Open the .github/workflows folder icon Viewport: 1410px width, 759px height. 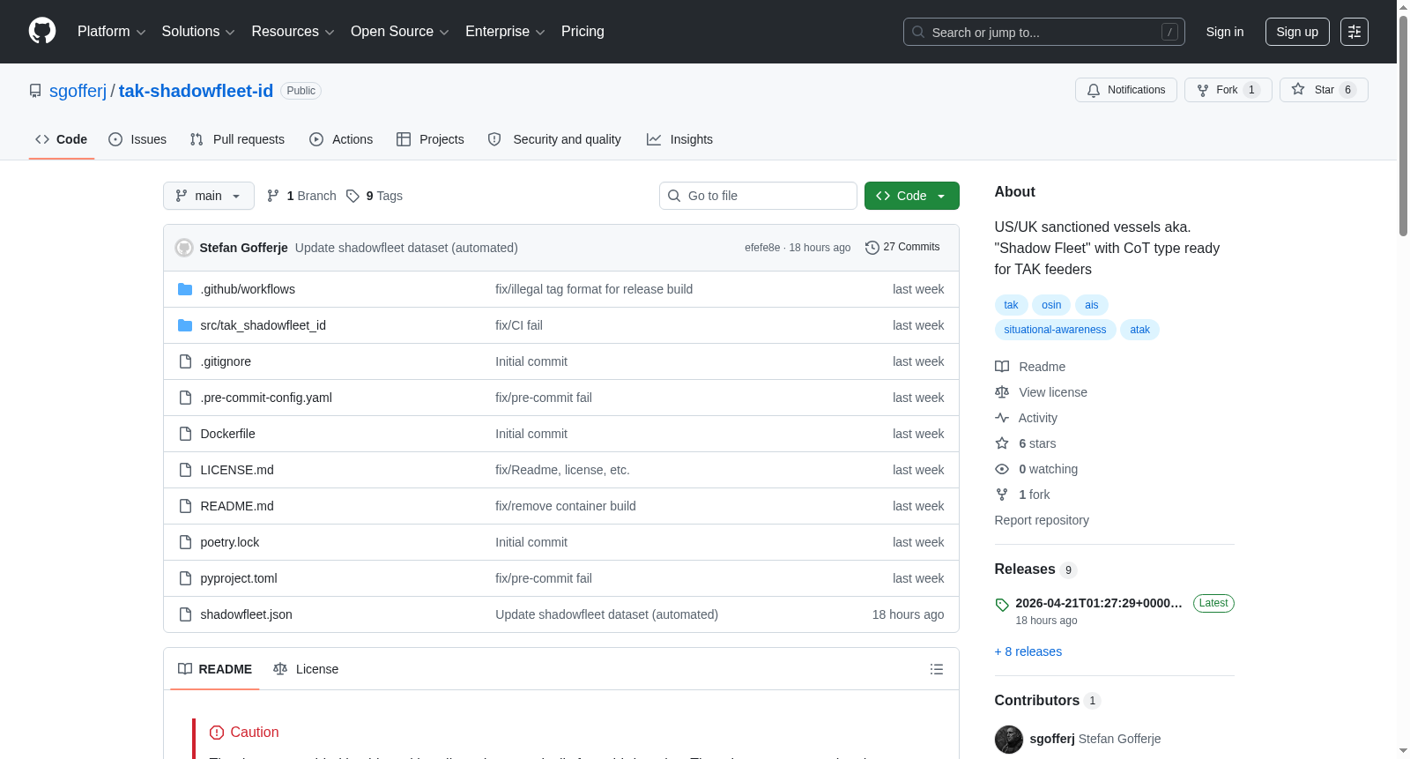point(185,289)
